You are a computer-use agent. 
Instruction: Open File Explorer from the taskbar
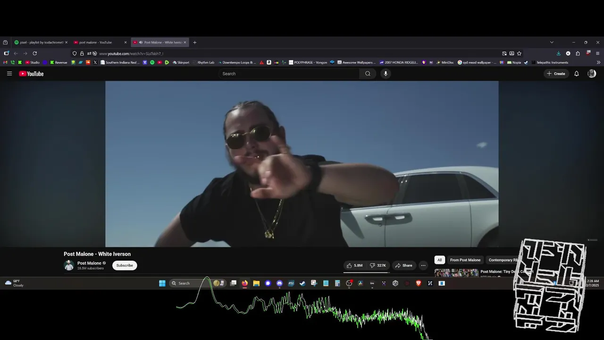(x=256, y=283)
